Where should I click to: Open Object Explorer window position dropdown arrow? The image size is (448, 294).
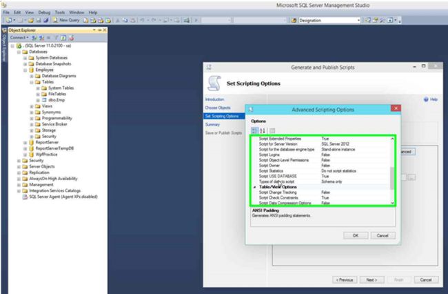coord(94,30)
